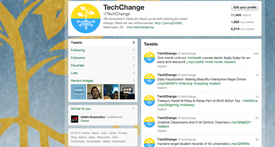275x147 pixels.
Task: Click the Edit your profile button
Action: (245, 7)
